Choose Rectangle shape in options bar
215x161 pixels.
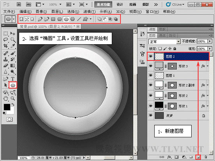pyautogui.click(x=53, y=19)
